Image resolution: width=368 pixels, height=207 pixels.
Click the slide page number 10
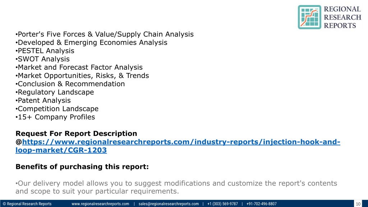click(358, 204)
